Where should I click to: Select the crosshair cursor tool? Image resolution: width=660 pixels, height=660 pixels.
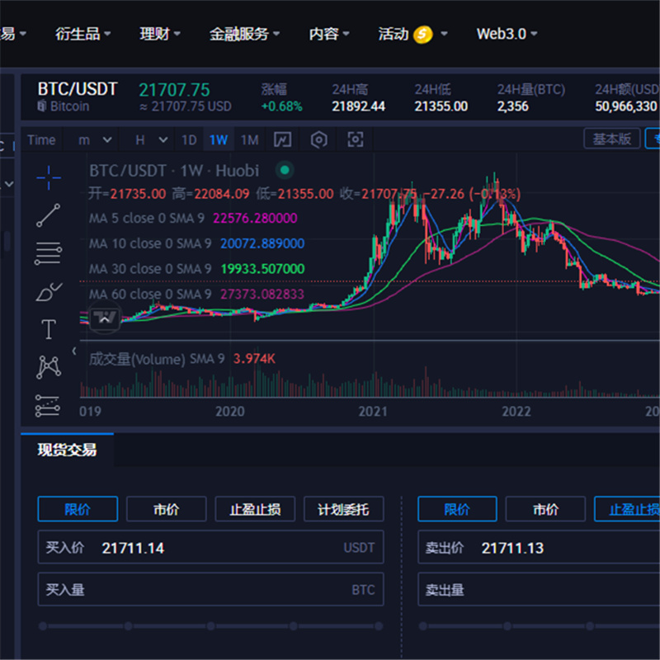click(49, 177)
